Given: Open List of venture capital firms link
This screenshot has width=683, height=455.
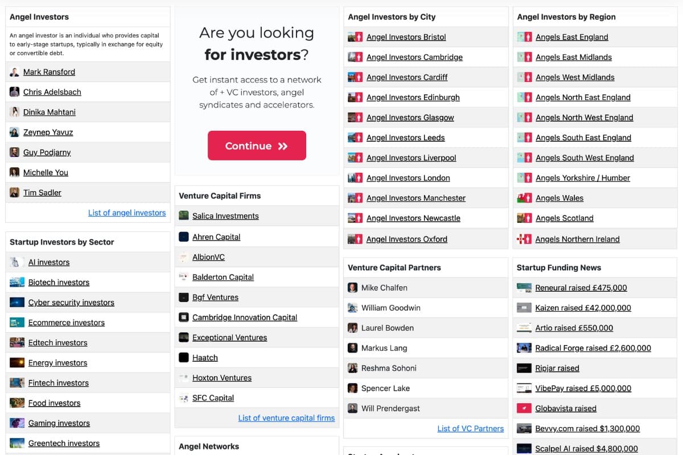Looking at the screenshot, I should point(286,418).
